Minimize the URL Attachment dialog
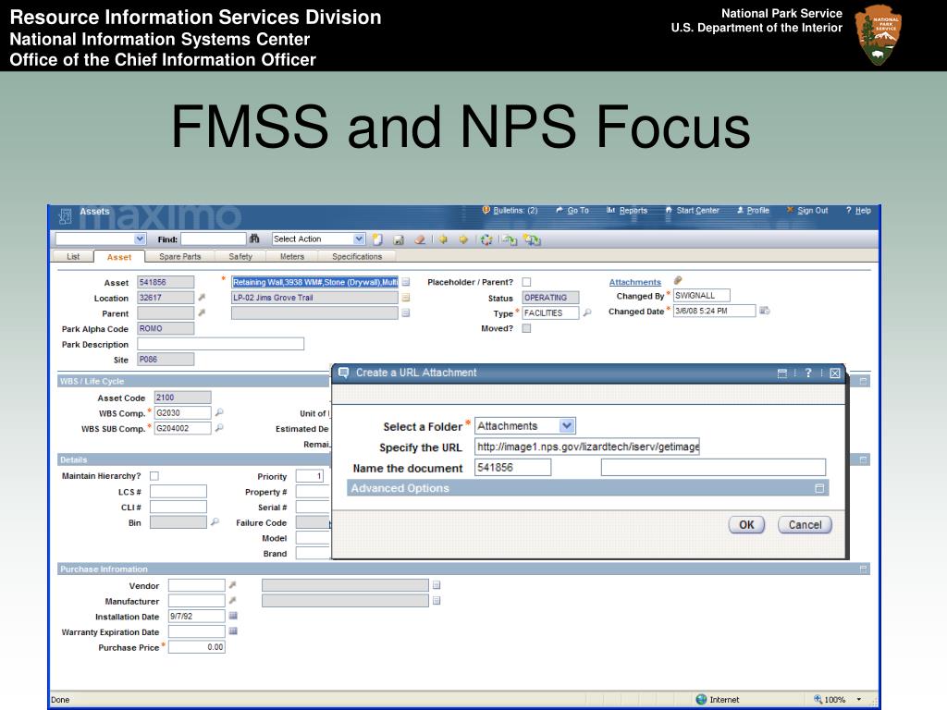Screen dimensions: 947x710 coord(782,373)
